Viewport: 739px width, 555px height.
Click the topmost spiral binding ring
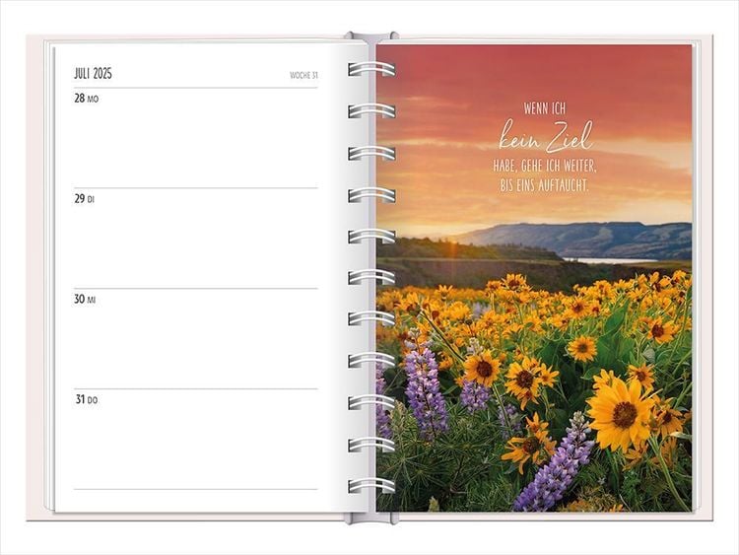coord(371,69)
